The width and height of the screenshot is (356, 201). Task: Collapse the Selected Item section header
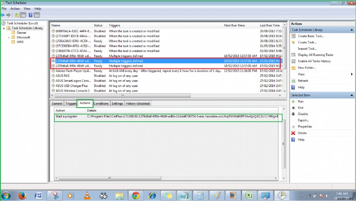tap(352, 95)
